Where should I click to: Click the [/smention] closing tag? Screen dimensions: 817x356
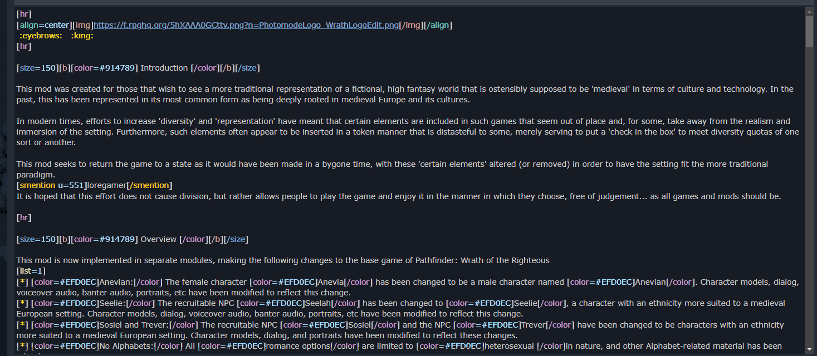tap(149, 185)
